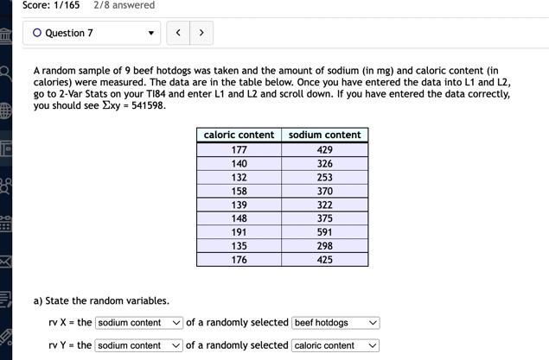Select table cell with caloric value 158
The height and width of the screenshot is (360, 549).
click(239, 191)
